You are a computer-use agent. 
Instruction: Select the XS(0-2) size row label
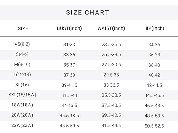pos(22,44)
